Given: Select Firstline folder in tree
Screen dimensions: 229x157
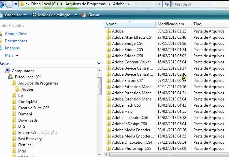Looking at the screenshot, I should tap(25, 145).
